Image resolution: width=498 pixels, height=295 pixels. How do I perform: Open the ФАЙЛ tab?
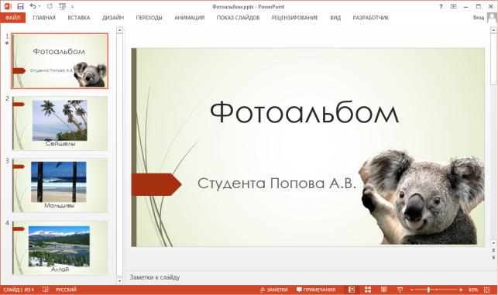click(x=12, y=18)
